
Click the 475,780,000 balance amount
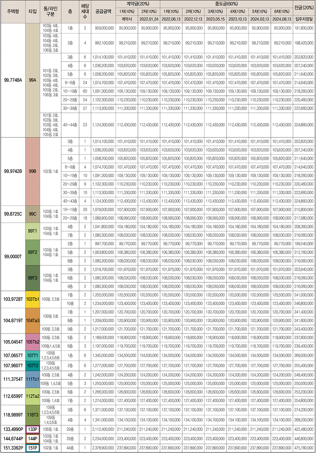pos(304,448)
